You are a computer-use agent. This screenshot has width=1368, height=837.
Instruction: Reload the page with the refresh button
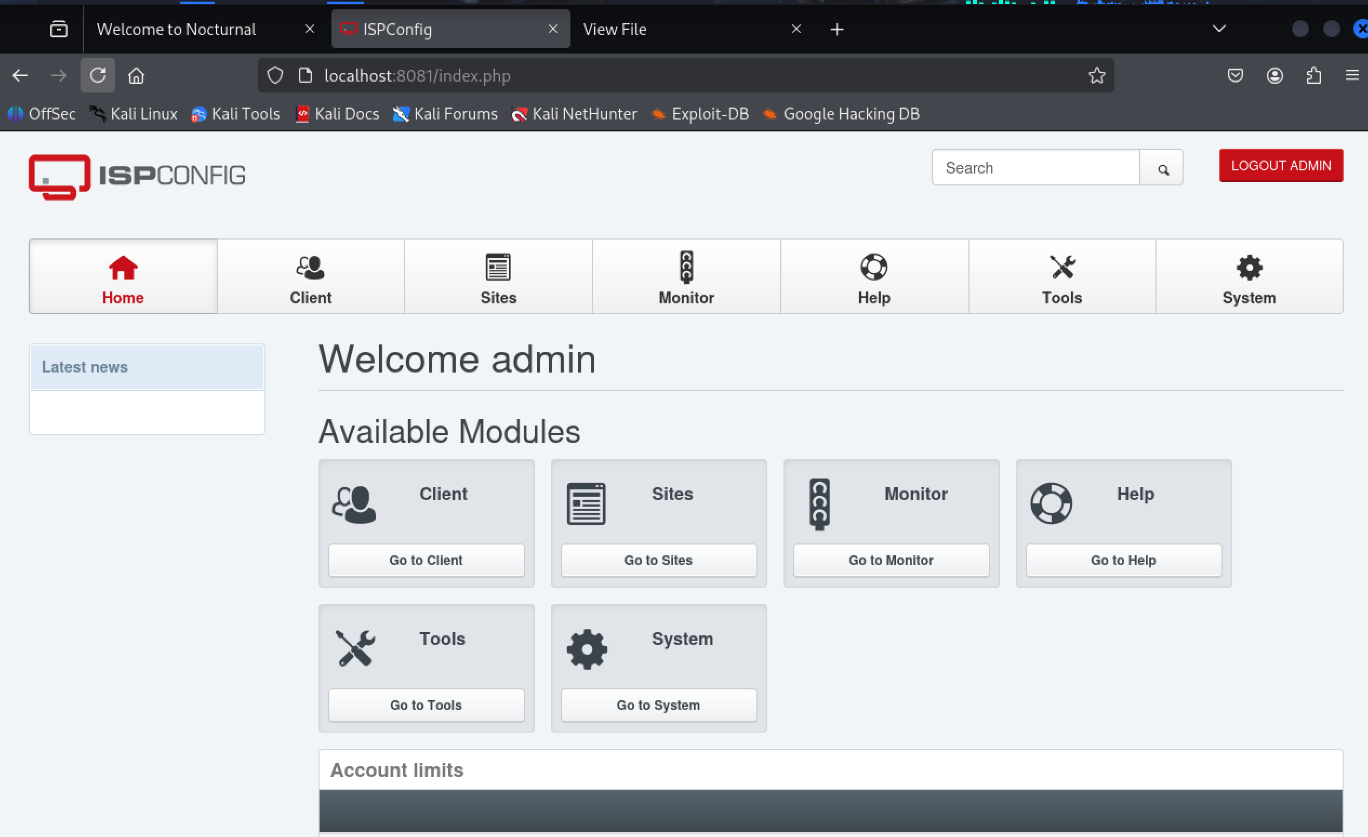(x=98, y=76)
